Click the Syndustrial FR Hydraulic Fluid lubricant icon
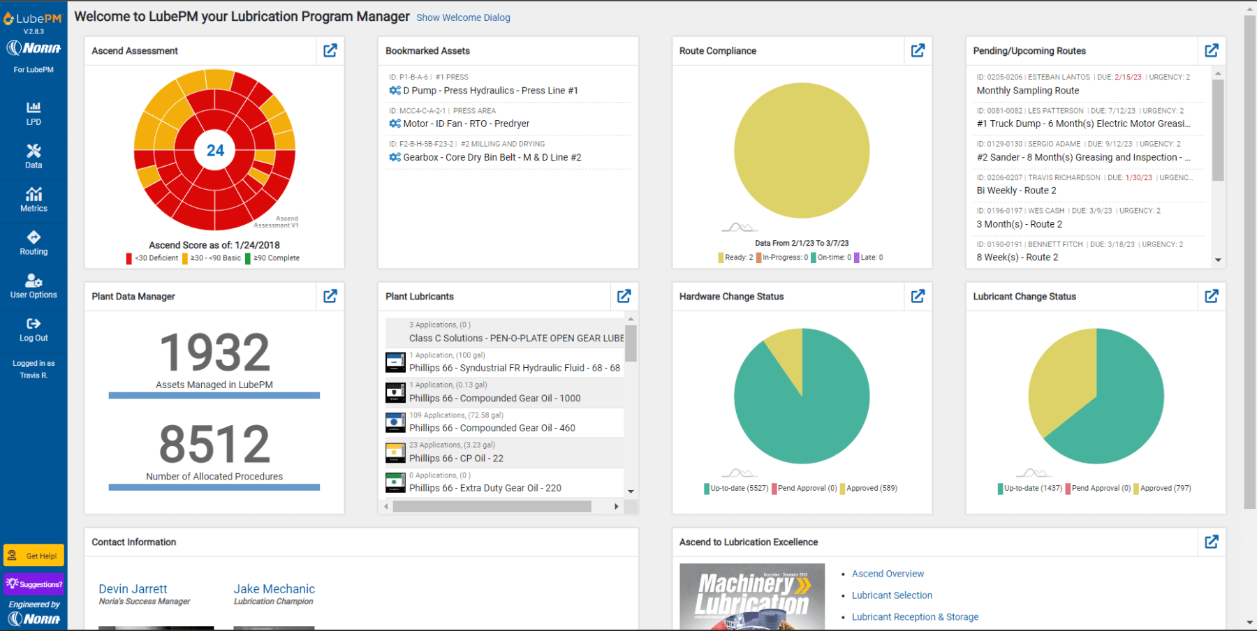This screenshot has height=631, width=1257. [x=395, y=362]
